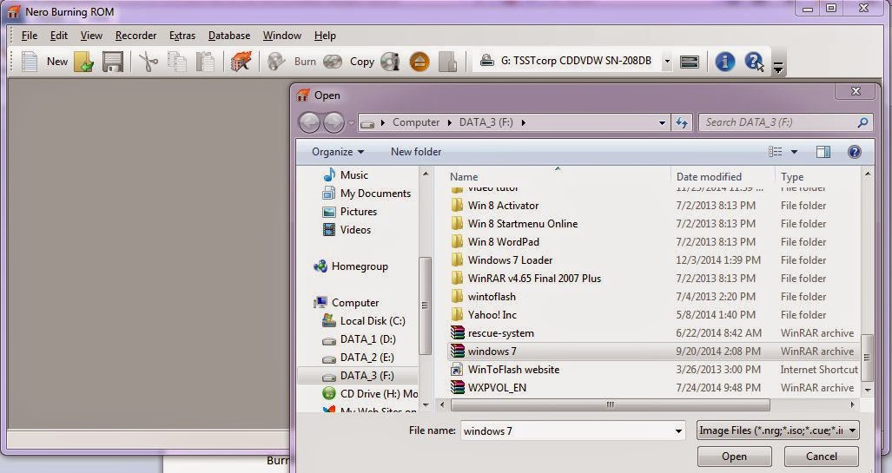Open the Help menu
Image resolution: width=892 pixels, height=473 pixels.
pyautogui.click(x=325, y=36)
